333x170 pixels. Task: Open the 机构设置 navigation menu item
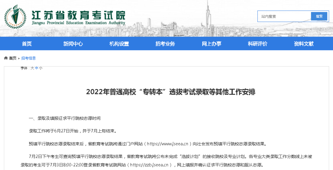[119, 44]
